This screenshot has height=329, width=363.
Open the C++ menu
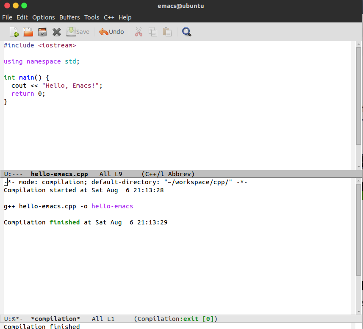109,17
